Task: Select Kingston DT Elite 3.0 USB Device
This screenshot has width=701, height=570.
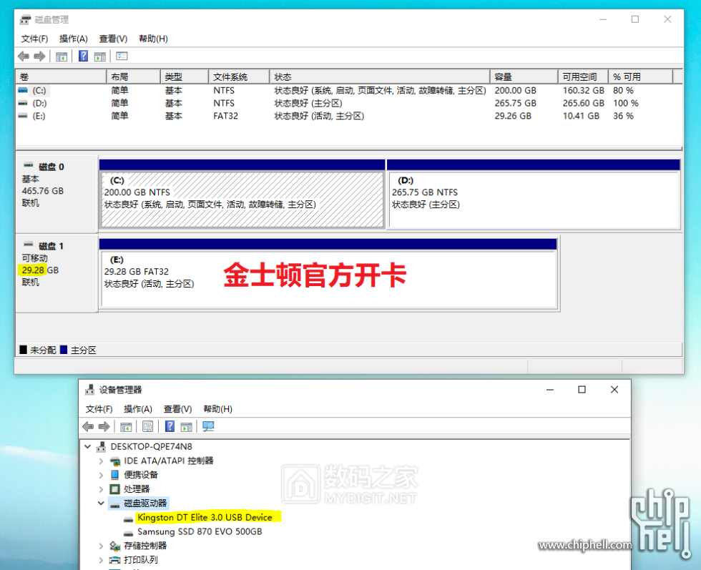Action: pos(205,517)
